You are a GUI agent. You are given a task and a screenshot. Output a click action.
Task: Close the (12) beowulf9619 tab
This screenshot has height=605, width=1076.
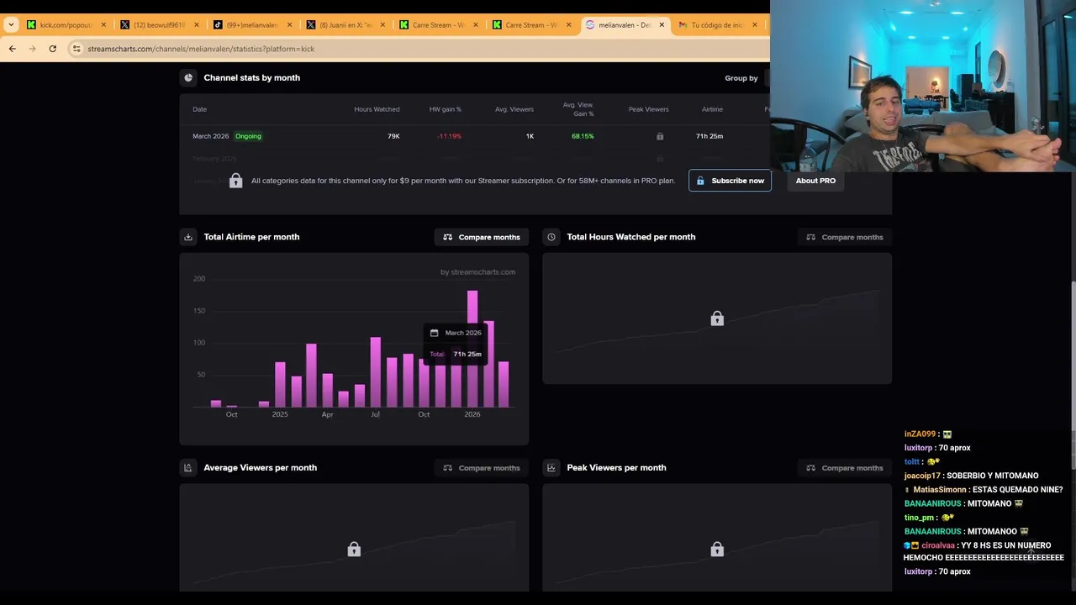[x=197, y=25]
